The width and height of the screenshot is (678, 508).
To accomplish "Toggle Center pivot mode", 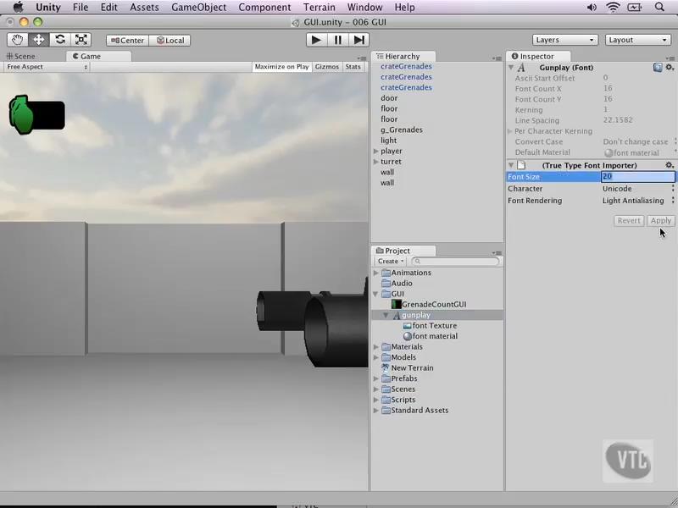I will (128, 40).
